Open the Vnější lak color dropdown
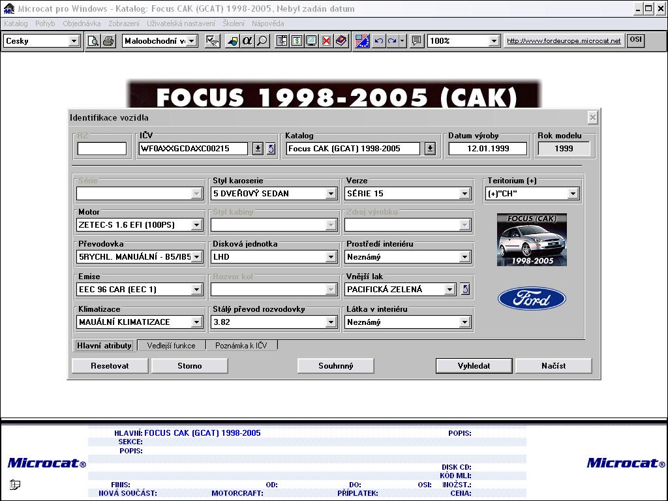The height and width of the screenshot is (501, 668). pos(449,290)
